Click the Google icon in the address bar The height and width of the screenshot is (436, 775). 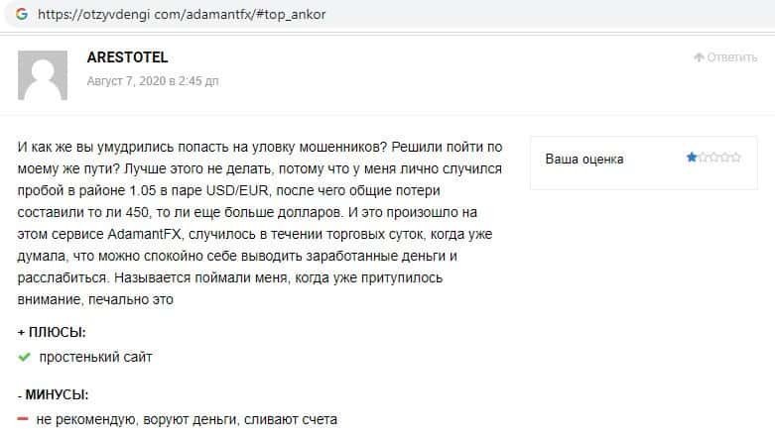21,16
